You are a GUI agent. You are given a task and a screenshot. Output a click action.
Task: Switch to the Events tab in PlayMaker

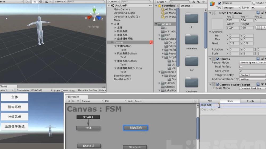click(x=250, y=101)
